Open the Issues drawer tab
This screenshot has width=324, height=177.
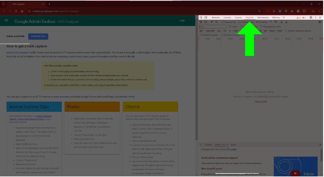coord(233,145)
